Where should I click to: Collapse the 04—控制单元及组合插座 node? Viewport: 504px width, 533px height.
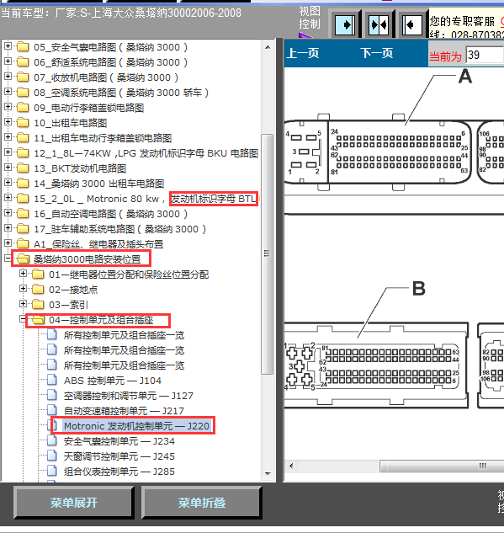click(23, 319)
